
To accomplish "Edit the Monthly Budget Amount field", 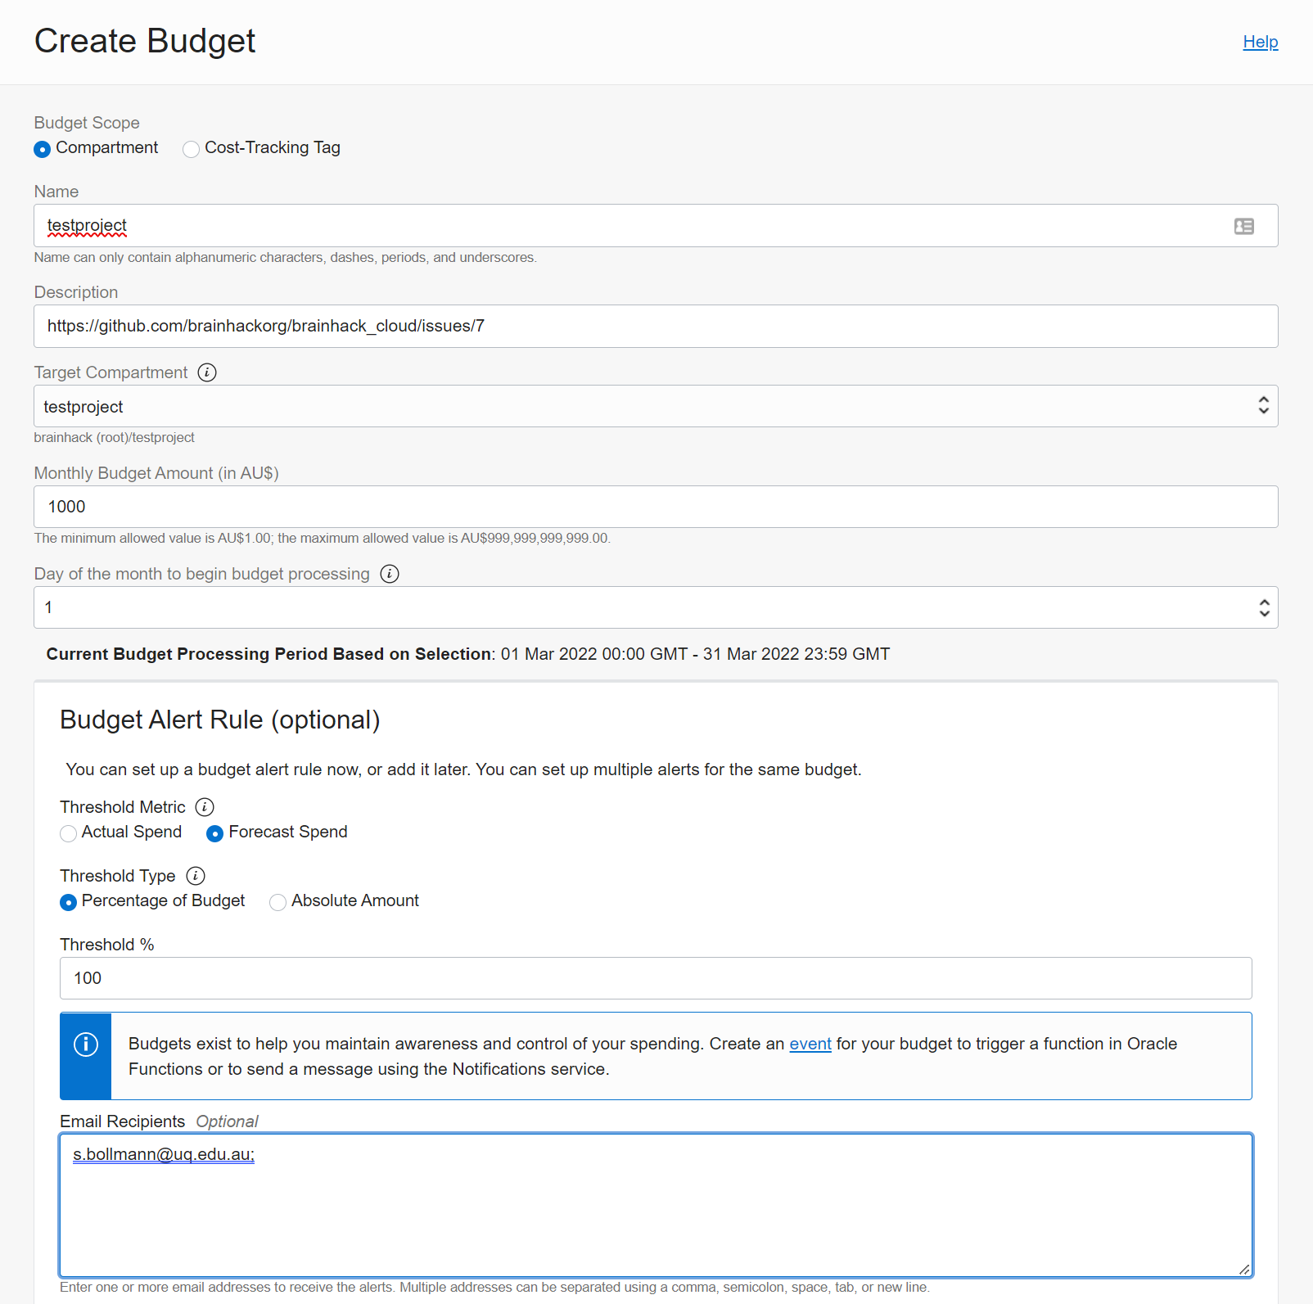I will [656, 507].
